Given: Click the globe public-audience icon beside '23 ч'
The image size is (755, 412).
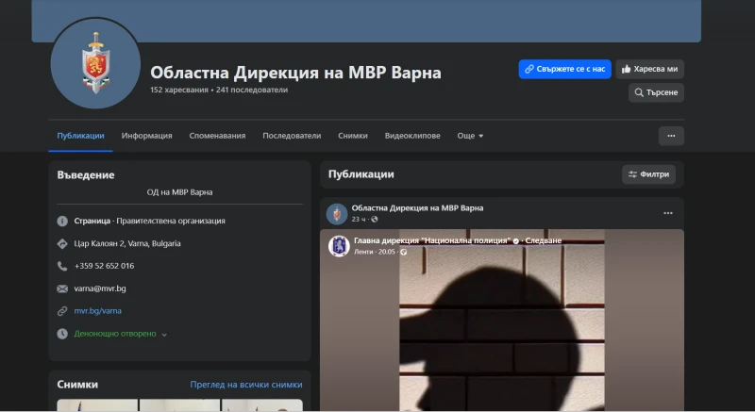Looking at the screenshot, I should coord(375,220).
